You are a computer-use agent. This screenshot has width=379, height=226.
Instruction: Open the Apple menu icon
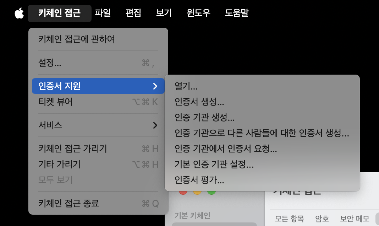click(x=19, y=13)
